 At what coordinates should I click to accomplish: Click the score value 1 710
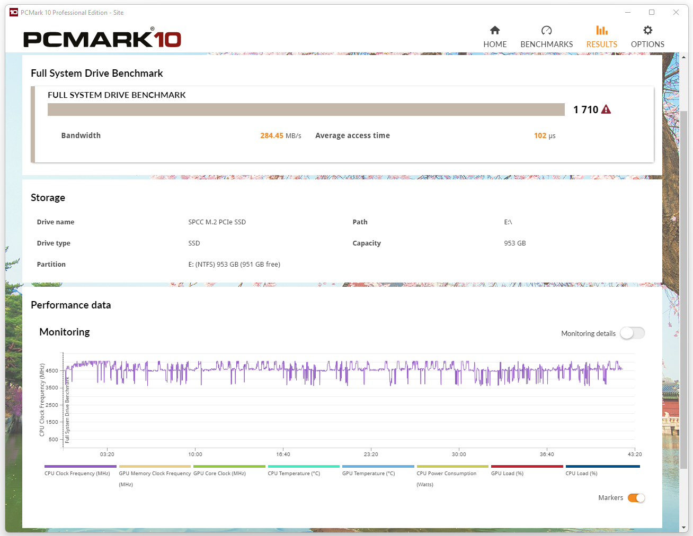(585, 110)
